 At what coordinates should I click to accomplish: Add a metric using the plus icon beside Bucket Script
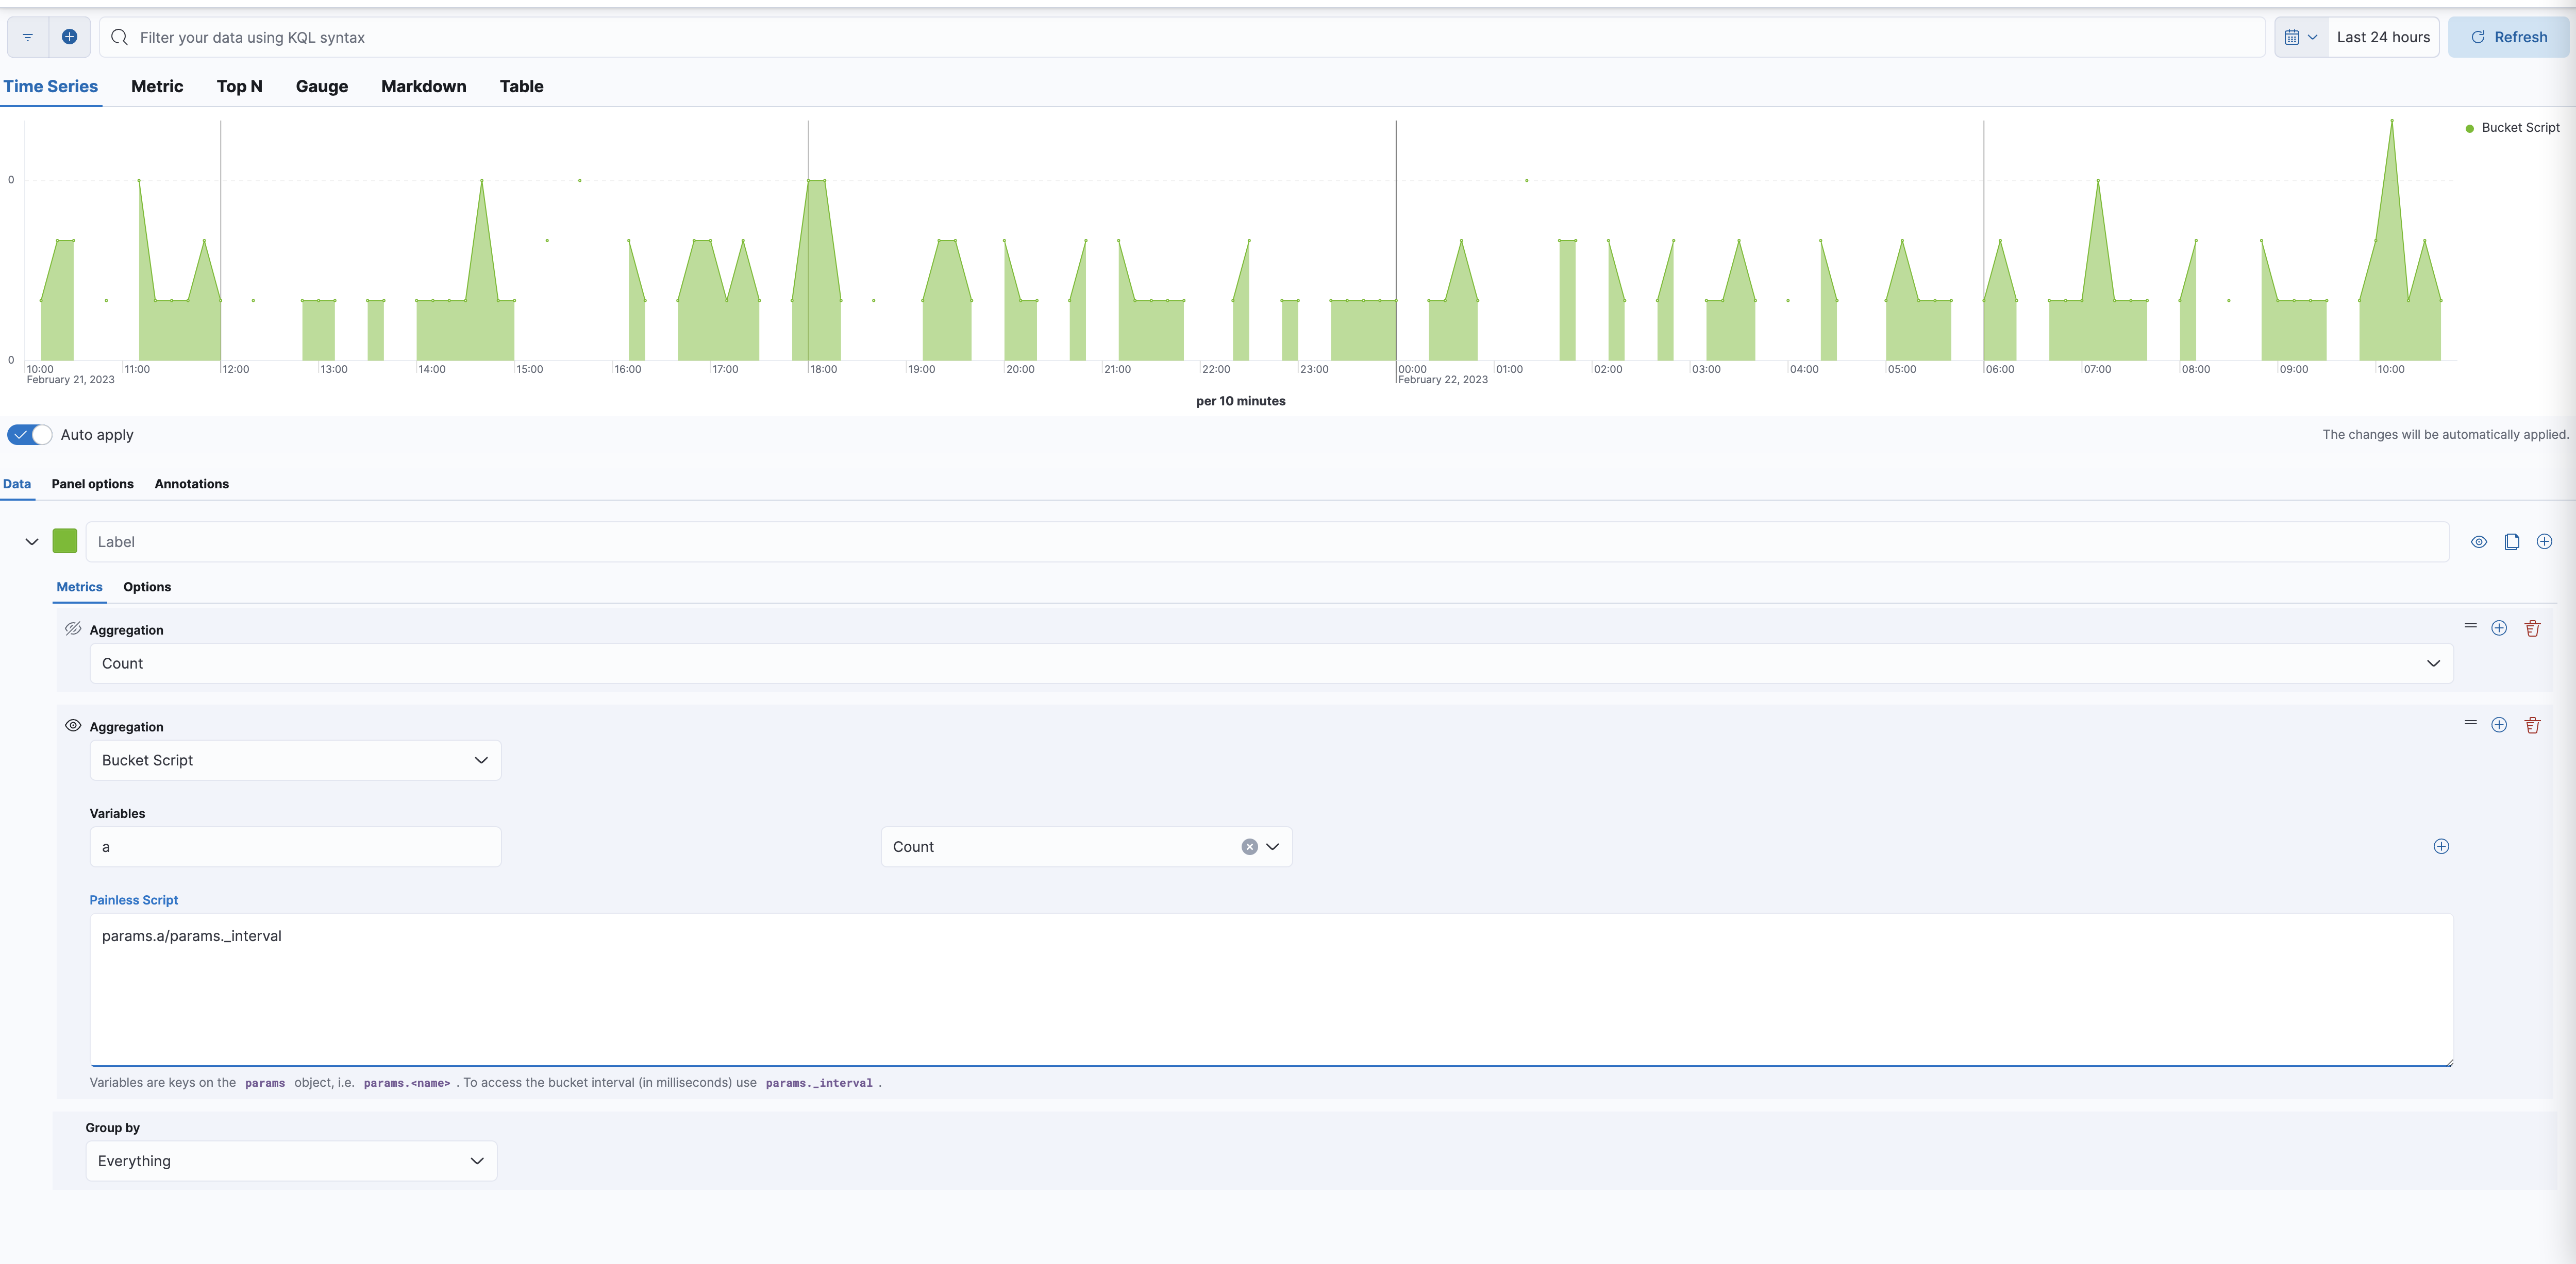2499,725
